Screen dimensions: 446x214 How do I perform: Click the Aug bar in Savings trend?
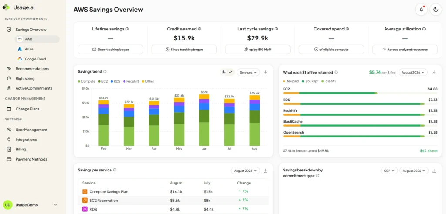tap(254, 120)
